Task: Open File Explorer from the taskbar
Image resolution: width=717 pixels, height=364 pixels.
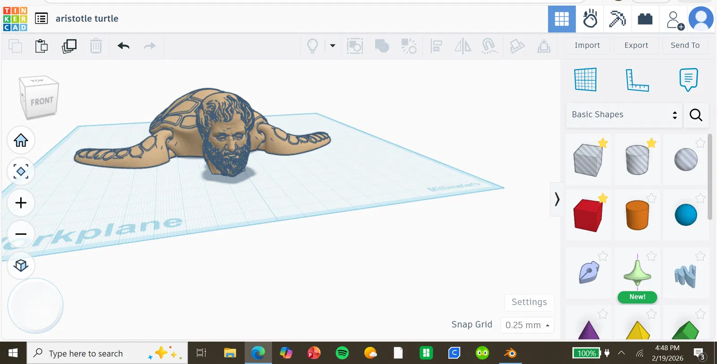Action: point(230,353)
